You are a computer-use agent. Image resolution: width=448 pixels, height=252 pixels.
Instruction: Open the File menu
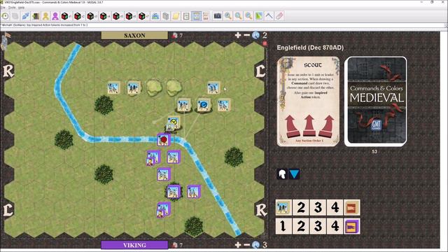(x=3, y=8)
